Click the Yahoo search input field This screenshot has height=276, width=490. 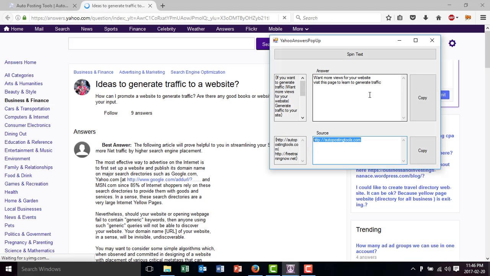click(161, 44)
